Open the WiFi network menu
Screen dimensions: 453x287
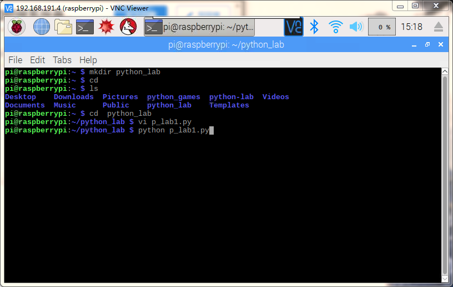pos(335,27)
